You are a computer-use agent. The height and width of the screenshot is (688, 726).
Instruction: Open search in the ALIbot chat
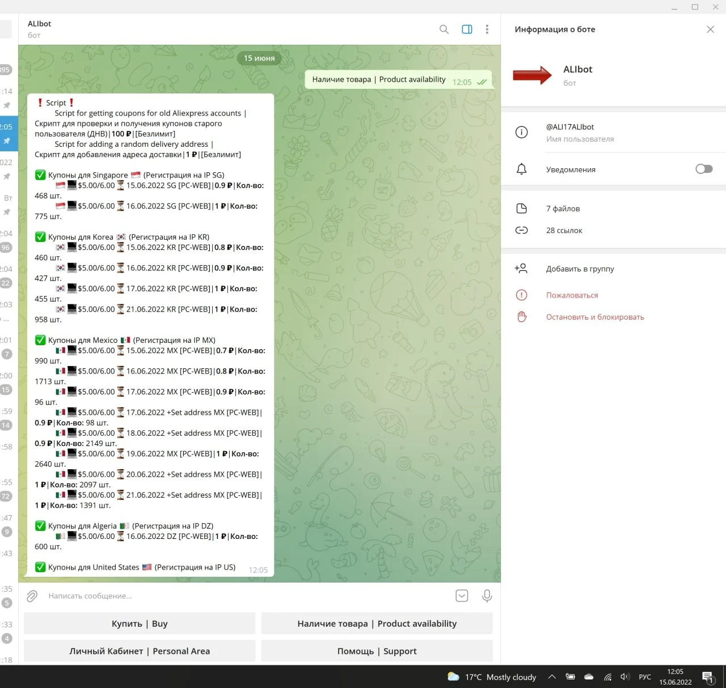tap(444, 29)
